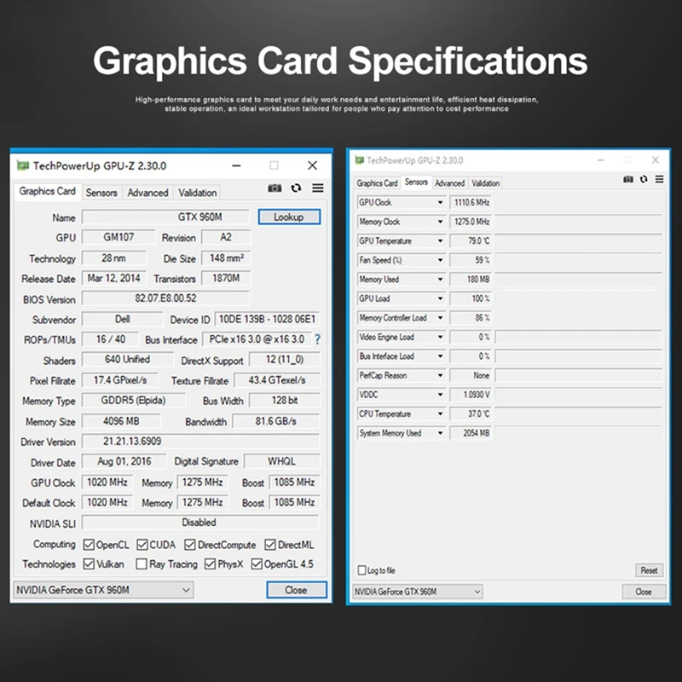Click the System Memory Used value 2054 MB

pyautogui.click(x=471, y=433)
